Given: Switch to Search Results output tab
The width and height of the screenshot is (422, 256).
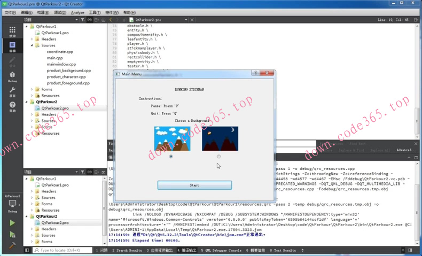Looking at the screenshot, I should [127, 250].
